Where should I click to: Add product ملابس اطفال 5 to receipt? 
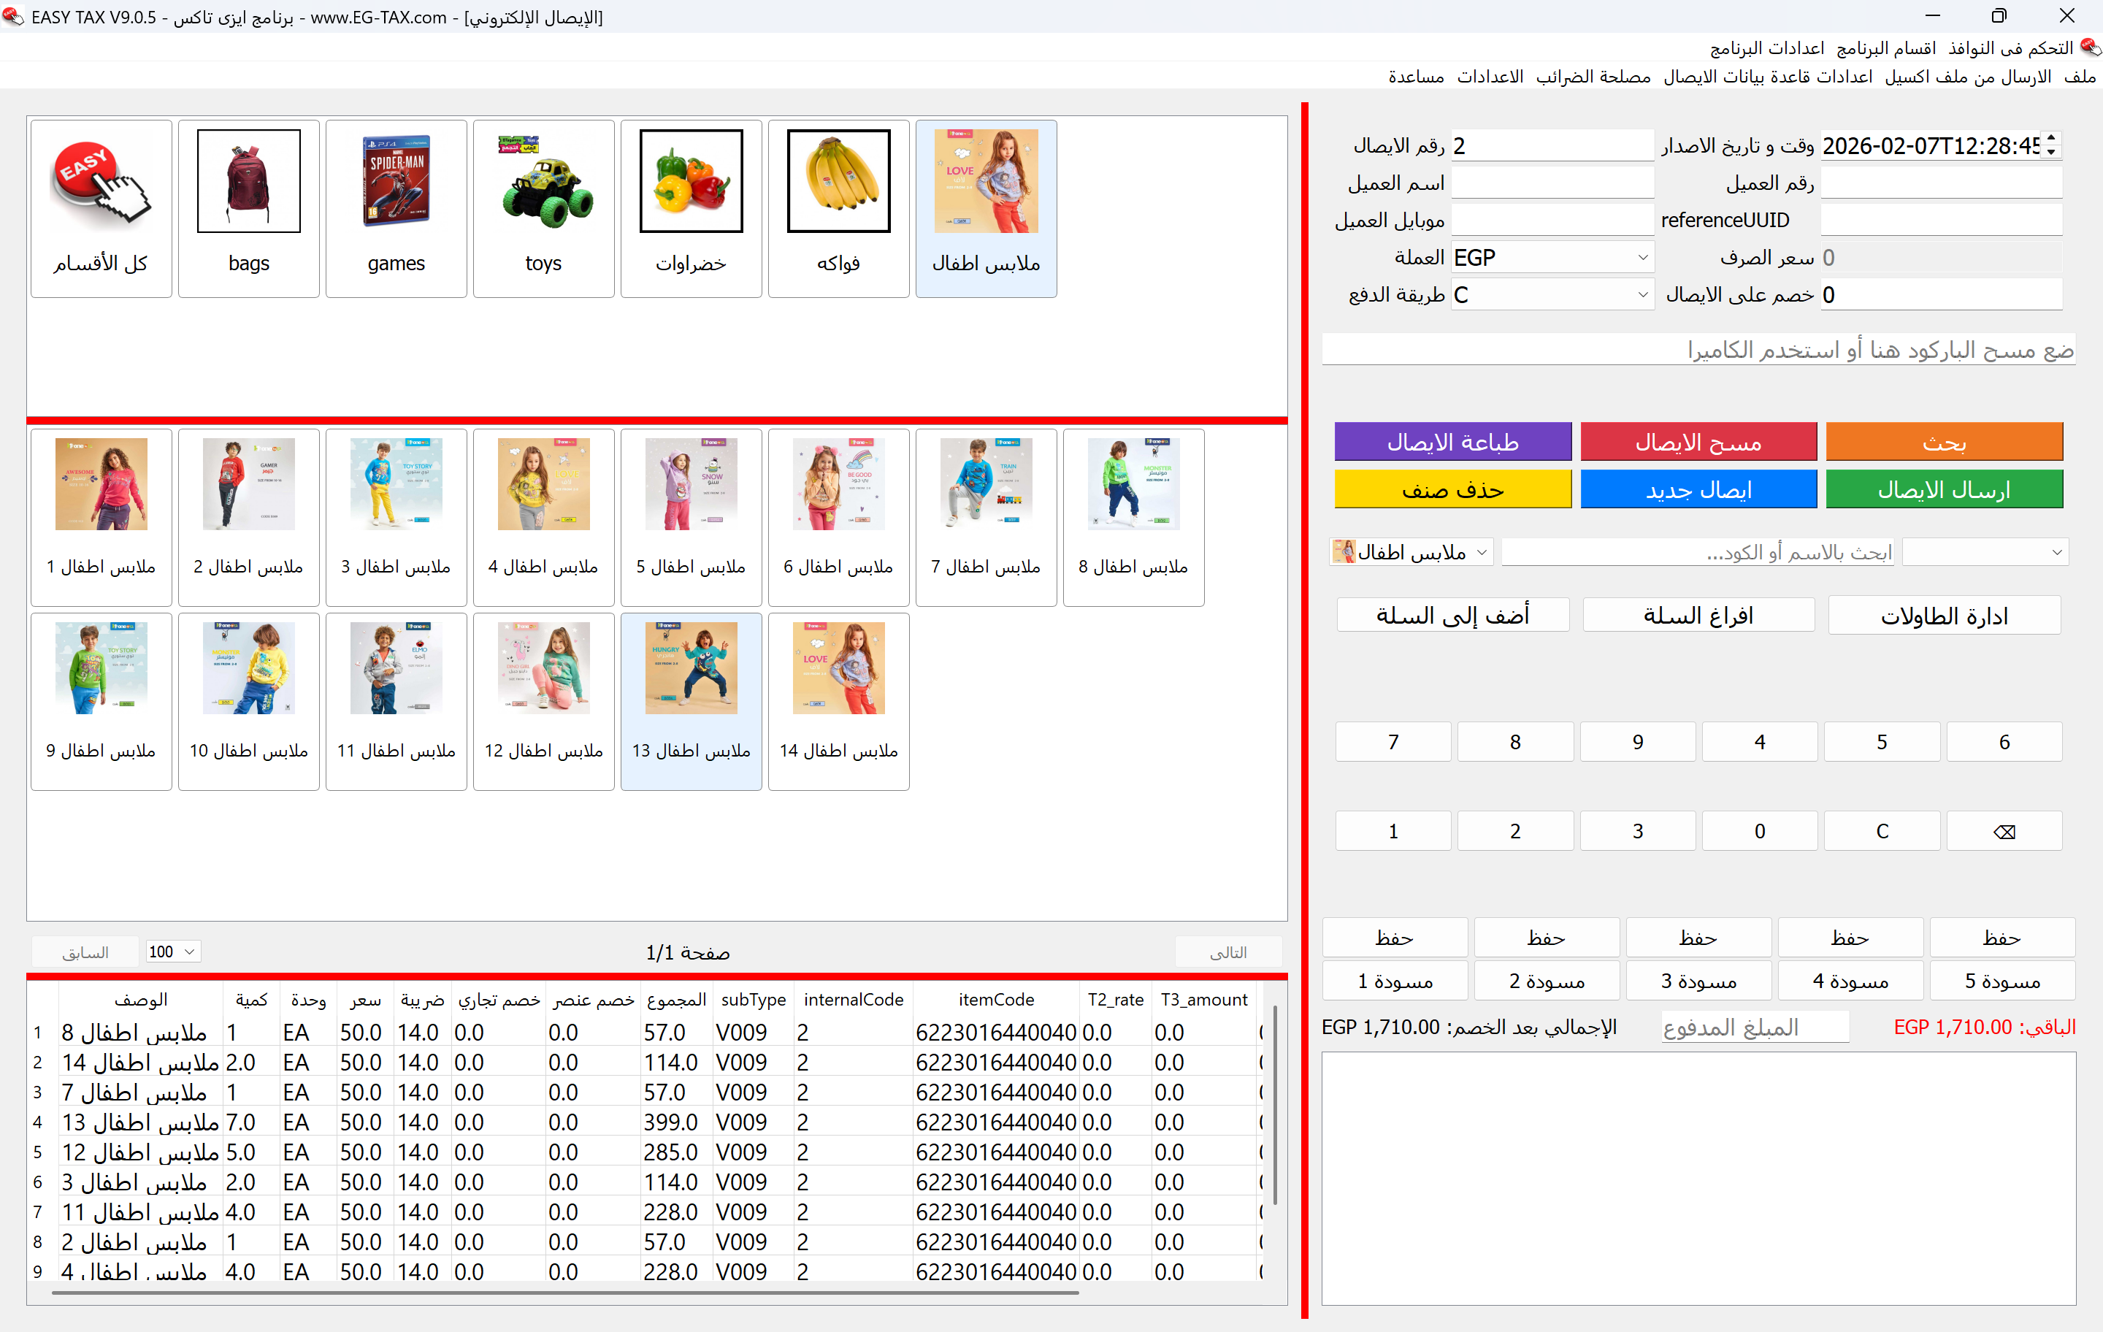click(691, 485)
